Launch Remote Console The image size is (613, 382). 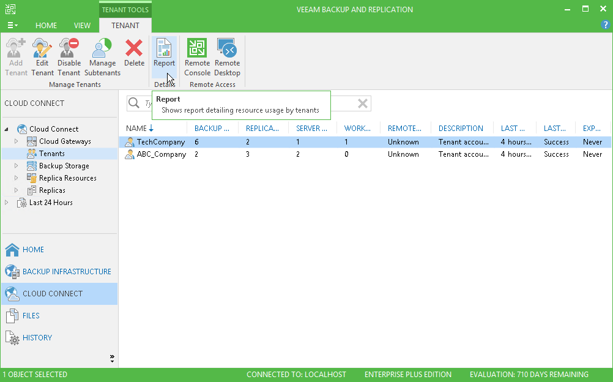tap(198, 57)
